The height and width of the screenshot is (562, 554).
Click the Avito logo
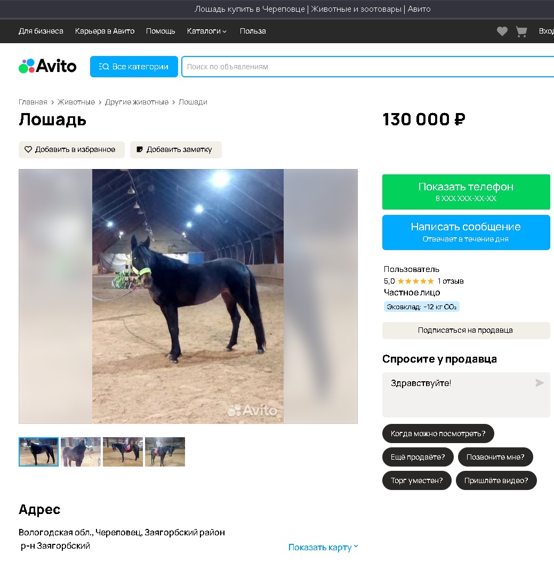coord(47,66)
